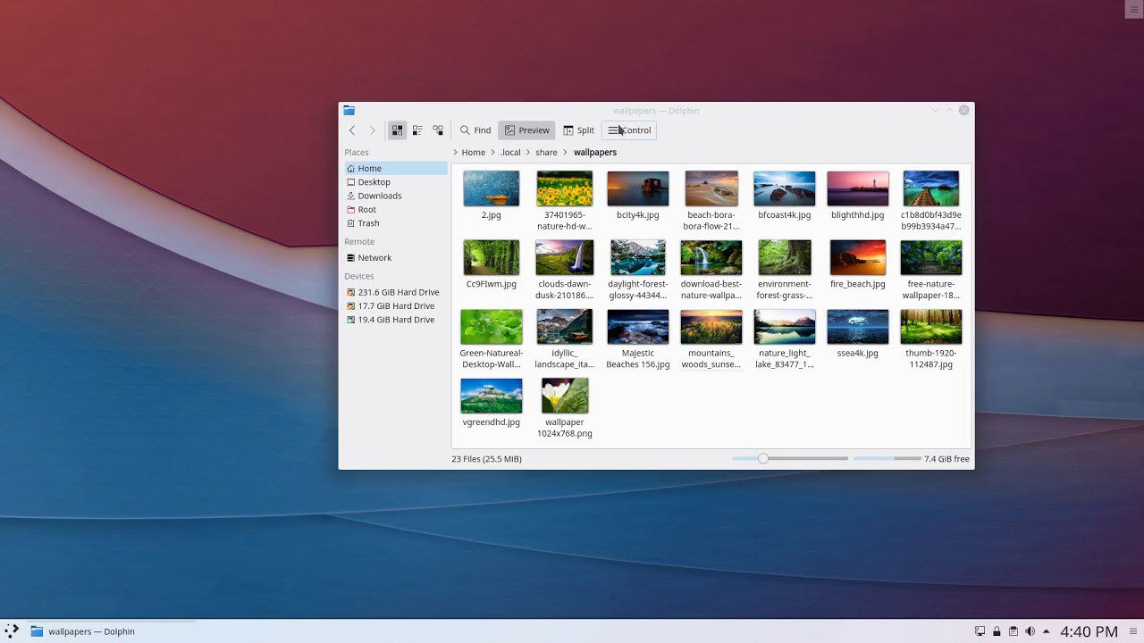This screenshot has height=643, width=1144.
Task: Select the Majestic Beaches 156.jpg thumbnail
Action: click(x=638, y=327)
